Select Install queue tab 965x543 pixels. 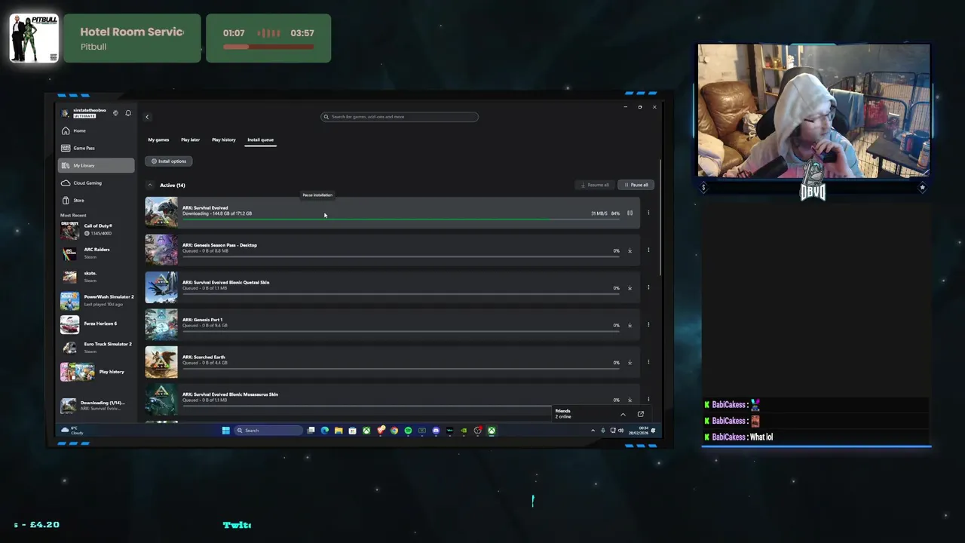(x=261, y=140)
